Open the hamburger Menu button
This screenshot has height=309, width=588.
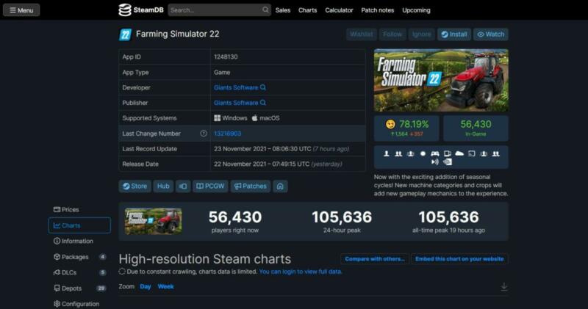point(21,10)
